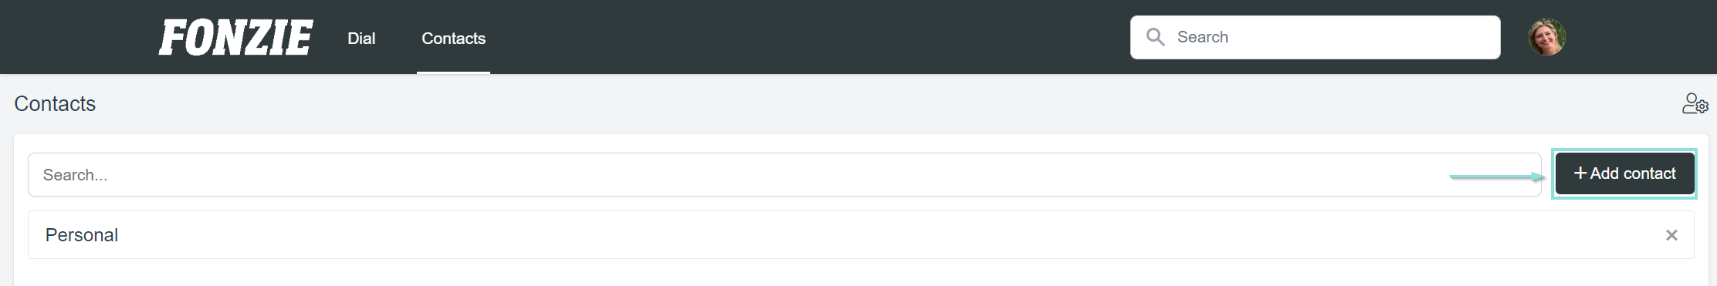Remove the Personal group with X
The image size is (1717, 286).
click(x=1671, y=235)
